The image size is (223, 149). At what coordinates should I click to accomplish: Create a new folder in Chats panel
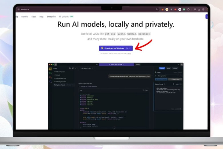click(x=70, y=68)
